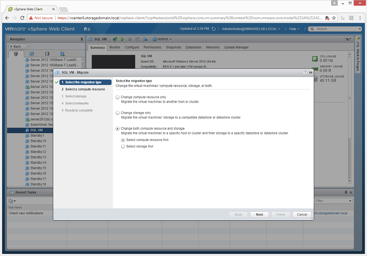The height and width of the screenshot is (256, 367).
Task: Choose Select storage first
Action: 123,147
